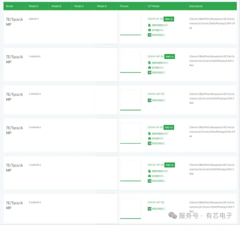Click the CJT Model column header
This screenshot has width=240, height=225.
tap(153, 6)
